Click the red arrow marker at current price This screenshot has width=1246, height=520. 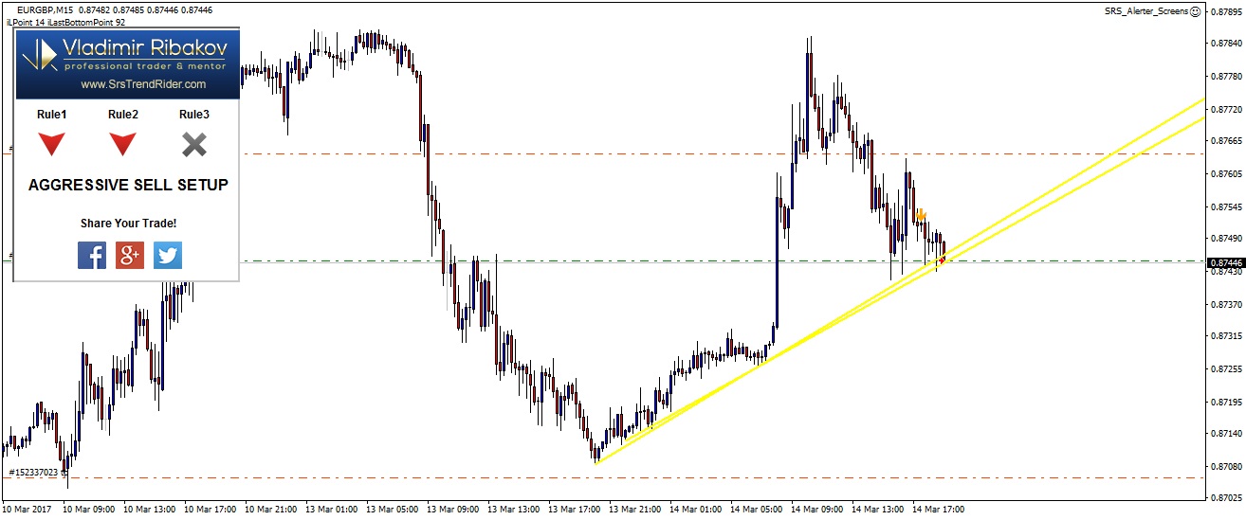click(941, 260)
